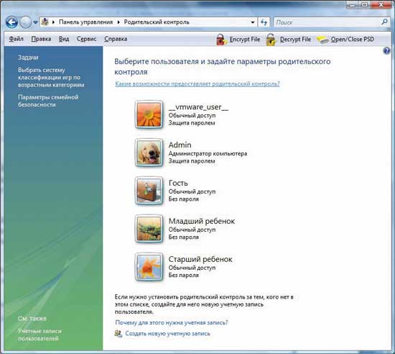Image resolution: width=395 pixels, height=354 pixels.
Task: Open address bar history dropdown arrow
Action: pyautogui.click(x=252, y=22)
